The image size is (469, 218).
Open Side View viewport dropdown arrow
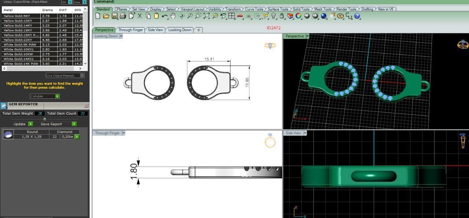pyautogui.click(x=305, y=133)
